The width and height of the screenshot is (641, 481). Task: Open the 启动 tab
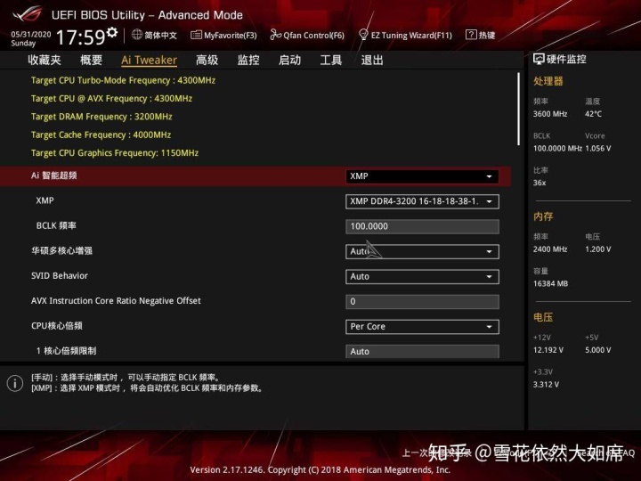[289, 61]
